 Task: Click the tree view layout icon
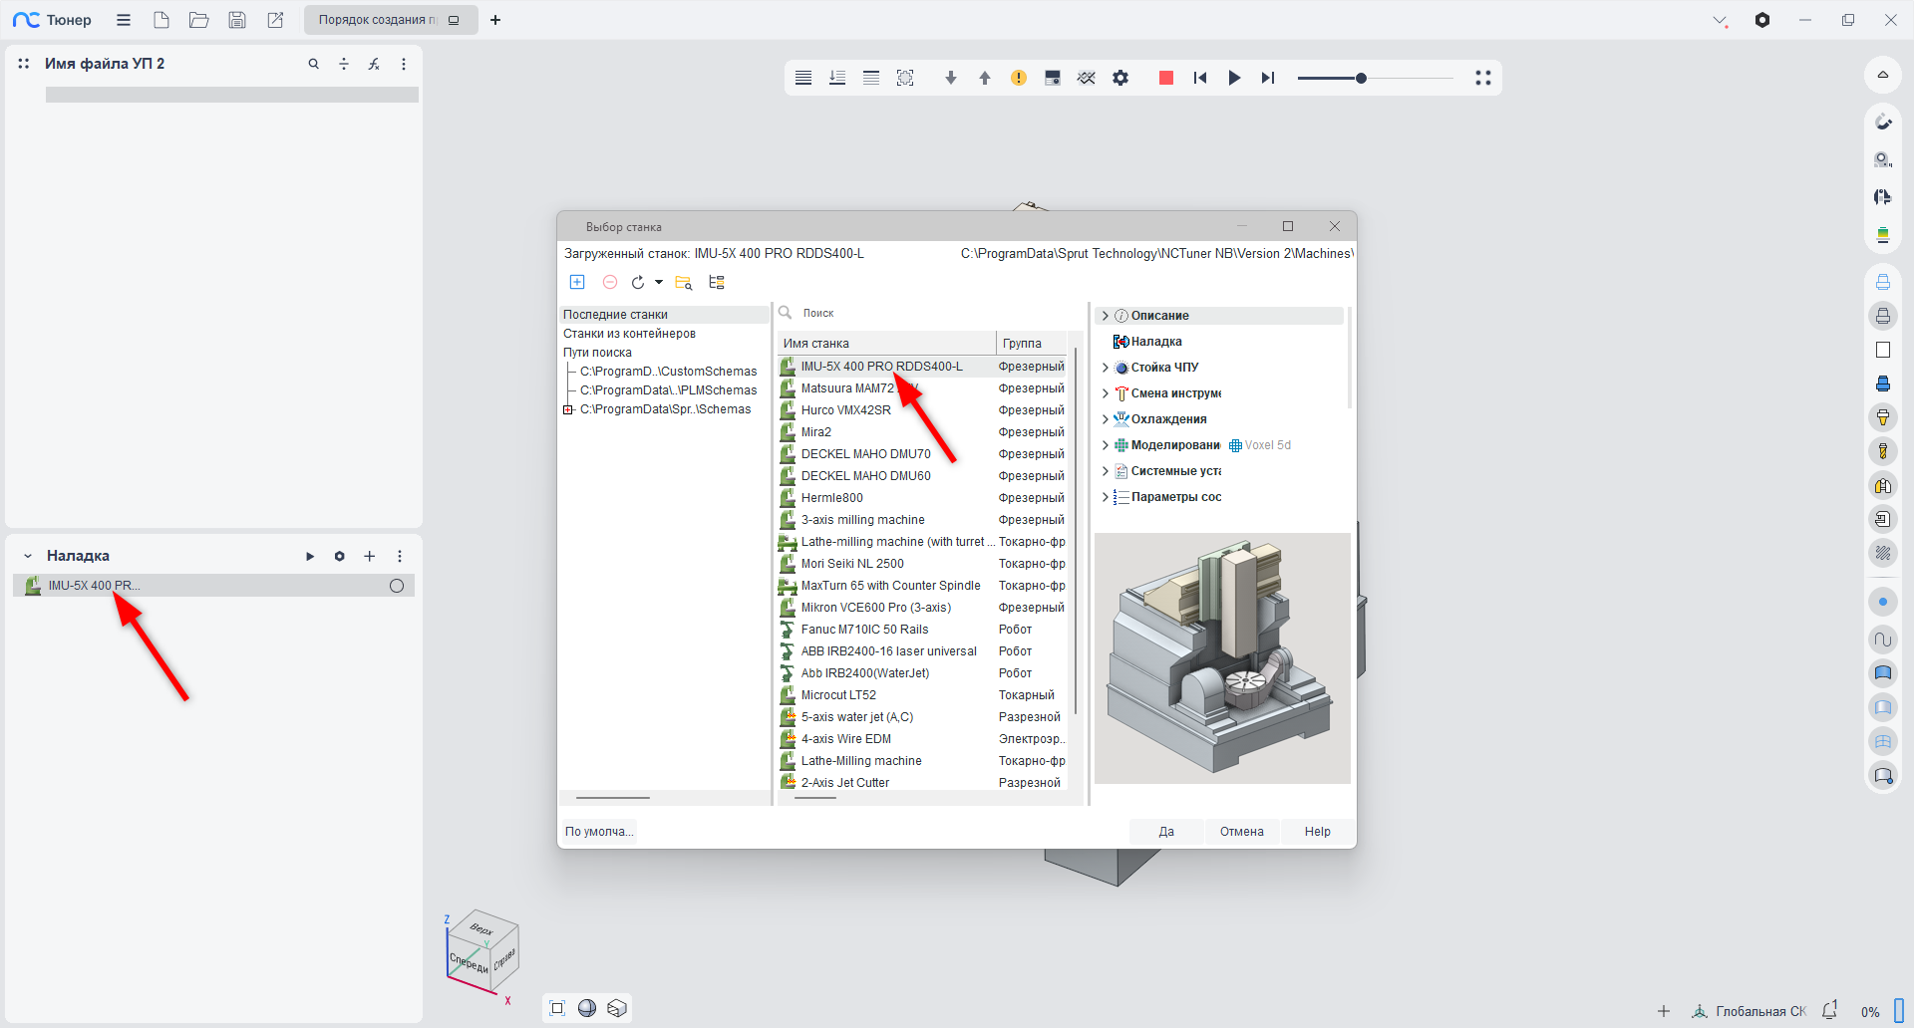pos(717,282)
